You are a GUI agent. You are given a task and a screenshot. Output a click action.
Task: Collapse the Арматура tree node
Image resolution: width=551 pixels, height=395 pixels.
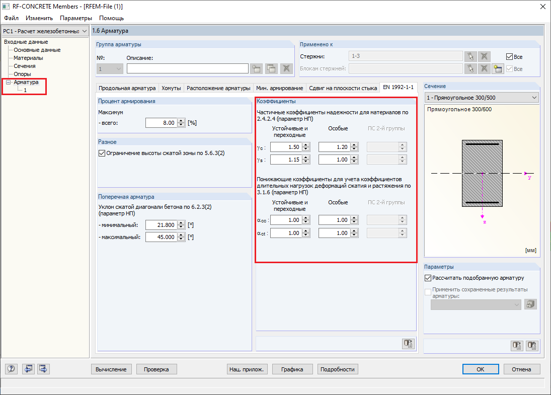9,82
